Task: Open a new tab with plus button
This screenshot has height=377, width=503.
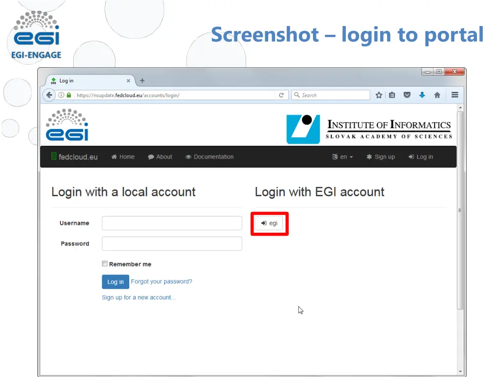Action: click(142, 81)
